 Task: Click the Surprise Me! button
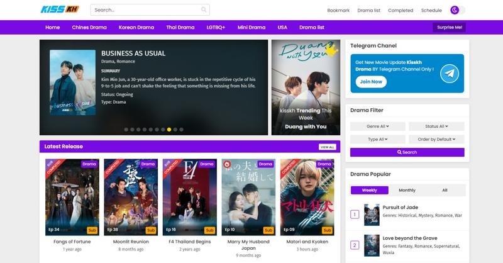[x=450, y=27]
